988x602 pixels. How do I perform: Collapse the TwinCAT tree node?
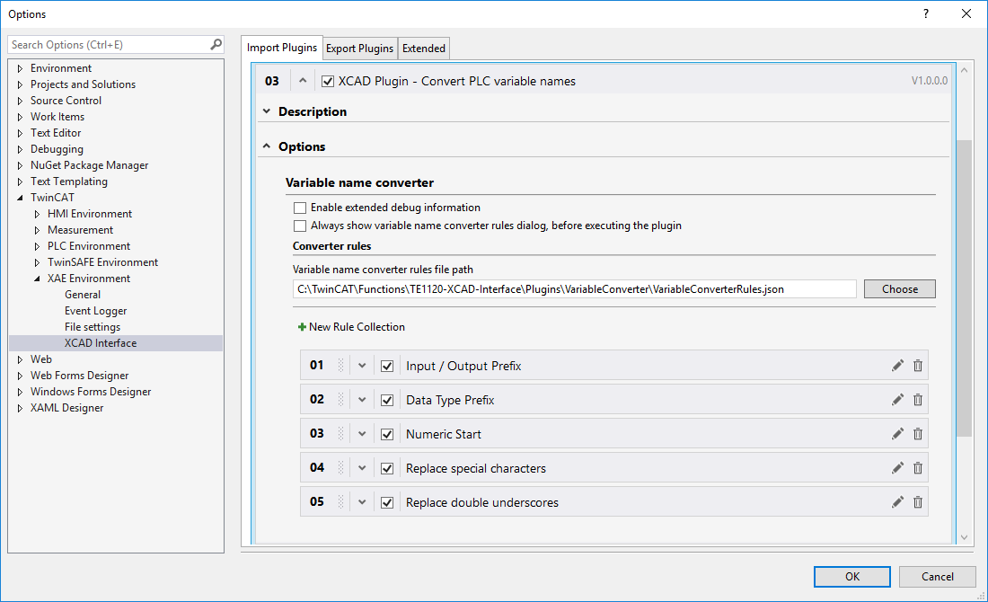(x=20, y=198)
